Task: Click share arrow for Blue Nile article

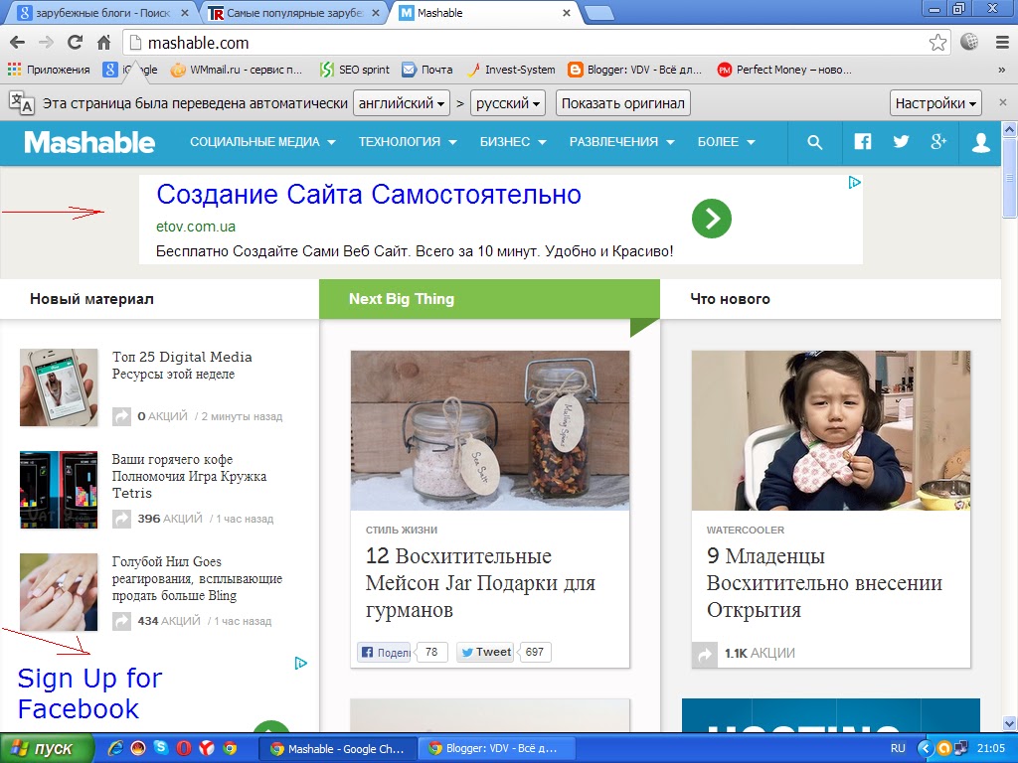Action: [121, 621]
